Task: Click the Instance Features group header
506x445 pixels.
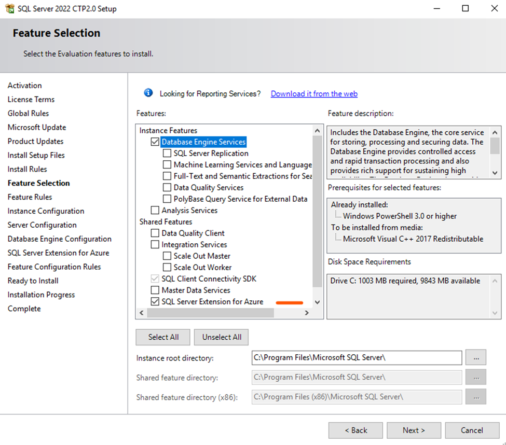Action: 168,131
